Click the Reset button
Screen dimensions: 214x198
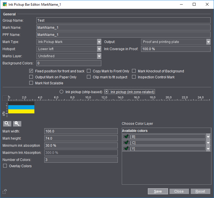[200, 191]
